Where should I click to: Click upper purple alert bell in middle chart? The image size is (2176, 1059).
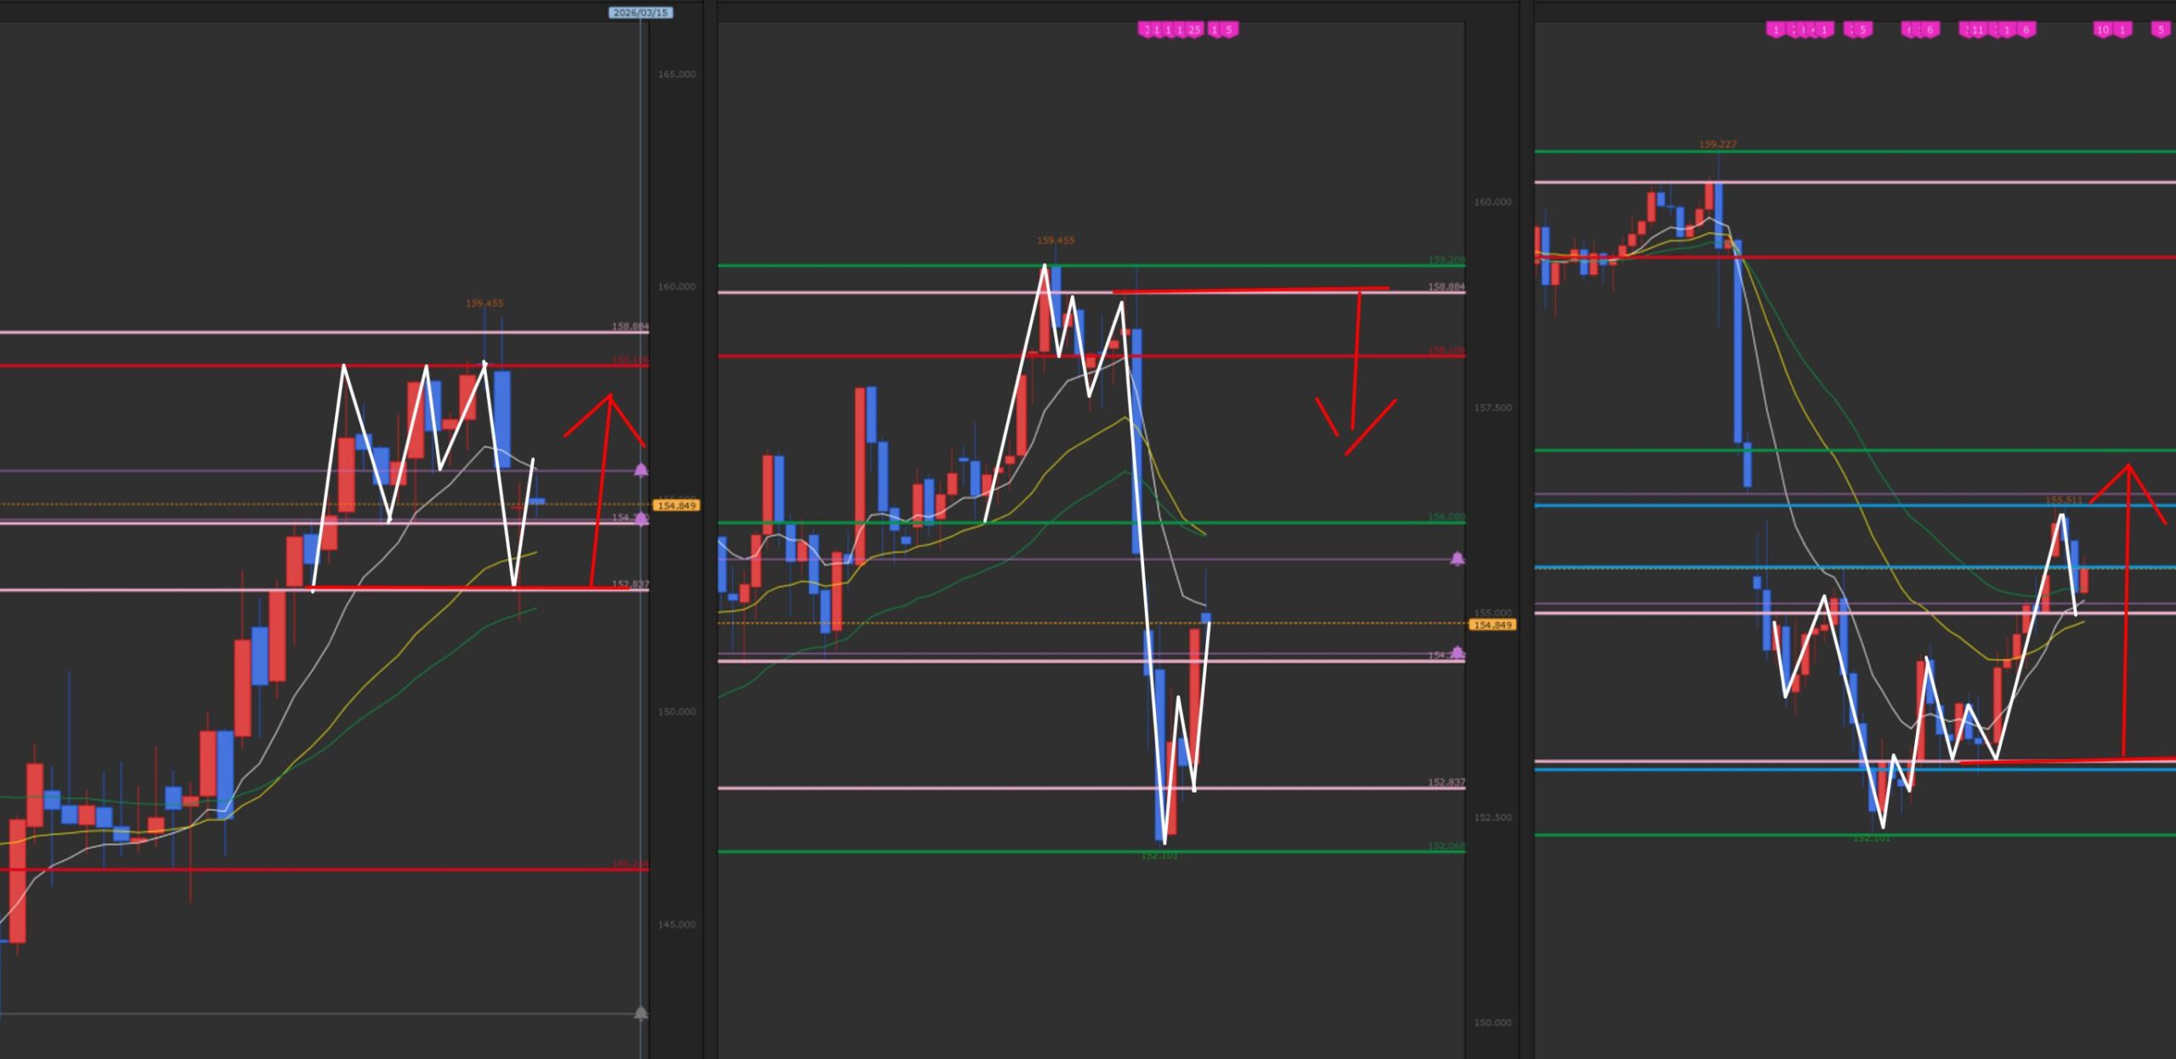click(x=1457, y=558)
